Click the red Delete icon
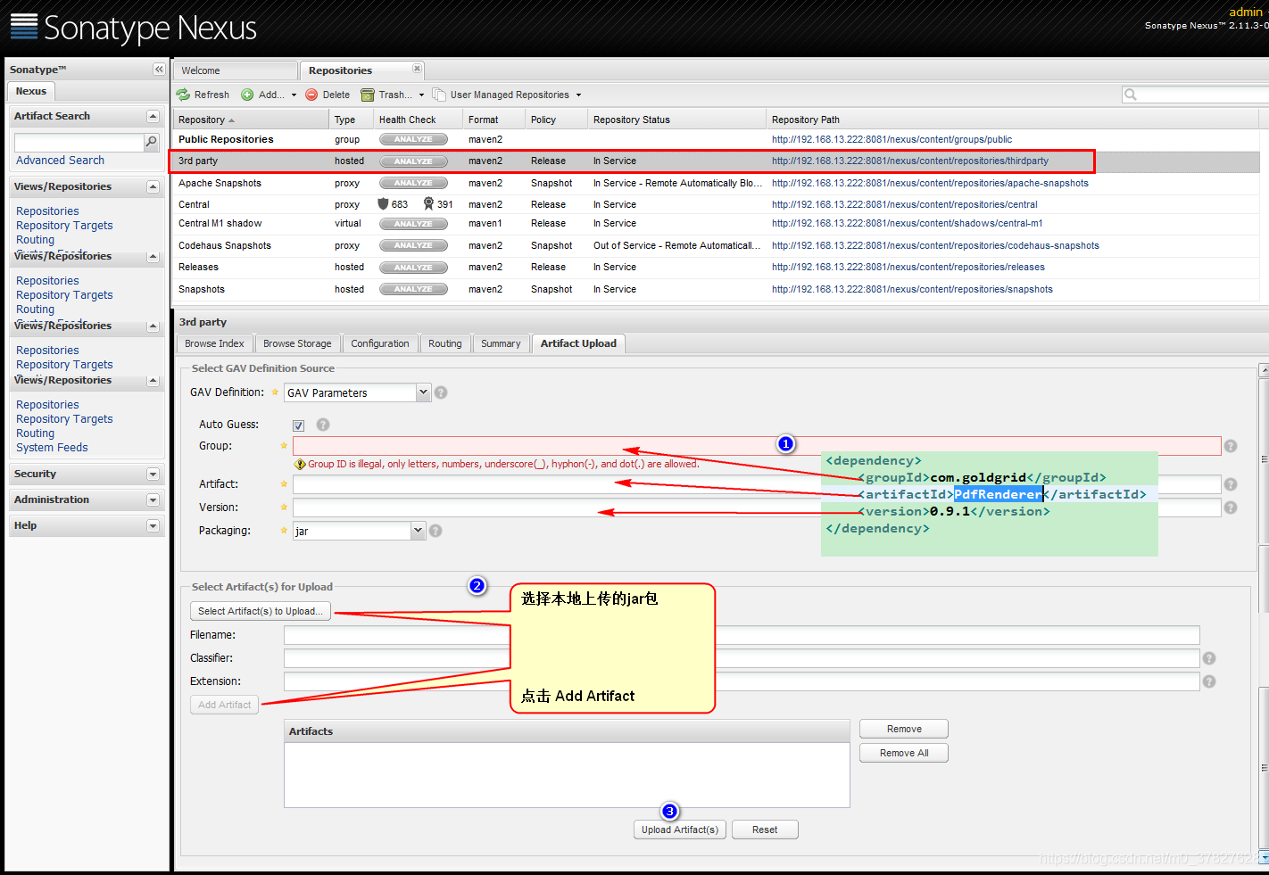Image resolution: width=1269 pixels, height=875 pixels. pyautogui.click(x=311, y=95)
